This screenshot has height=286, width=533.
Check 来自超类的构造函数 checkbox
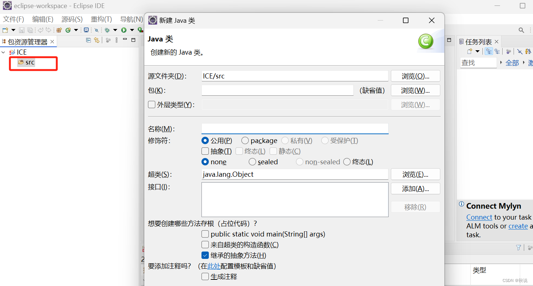click(x=205, y=245)
